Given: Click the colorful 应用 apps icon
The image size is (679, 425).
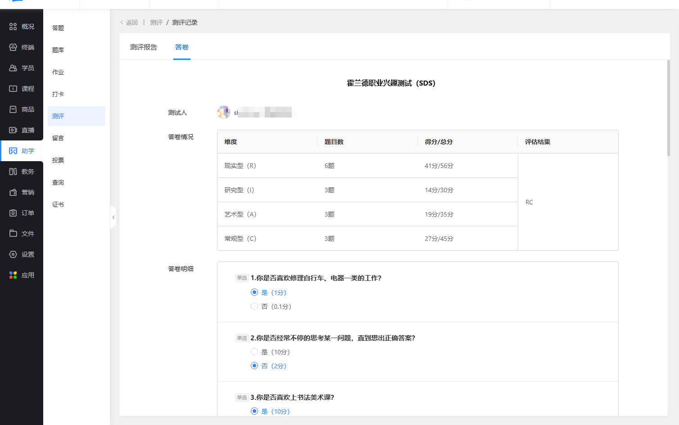Looking at the screenshot, I should [13, 275].
